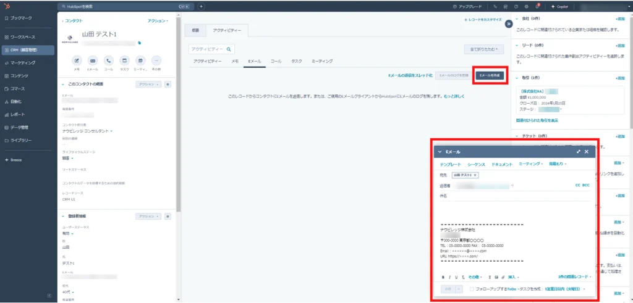
Task: Click Eメールの返信をスレッド化 link
Action: [410, 75]
